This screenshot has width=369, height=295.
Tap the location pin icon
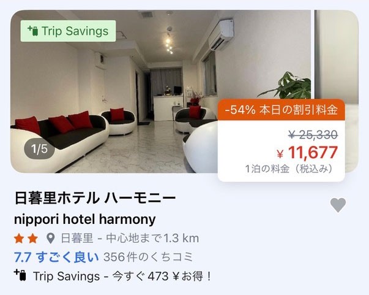50,239
